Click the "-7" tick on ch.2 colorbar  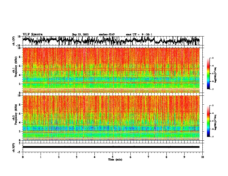pos(212,137)
